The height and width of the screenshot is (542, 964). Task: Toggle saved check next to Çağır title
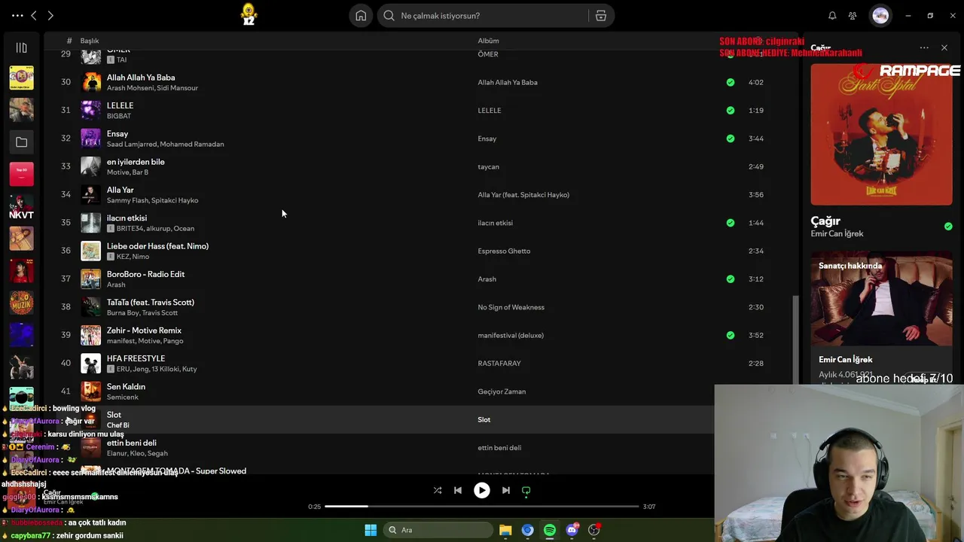[948, 226]
